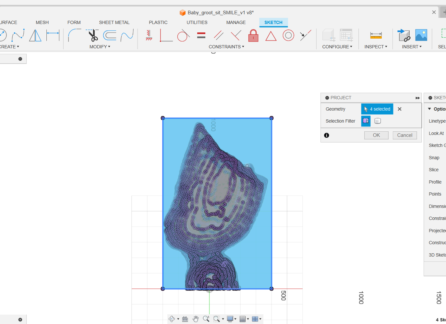This screenshot has width=446, height=324.
Task: Click the Measure tool in Inspect
Action: (x=376, y=35)
